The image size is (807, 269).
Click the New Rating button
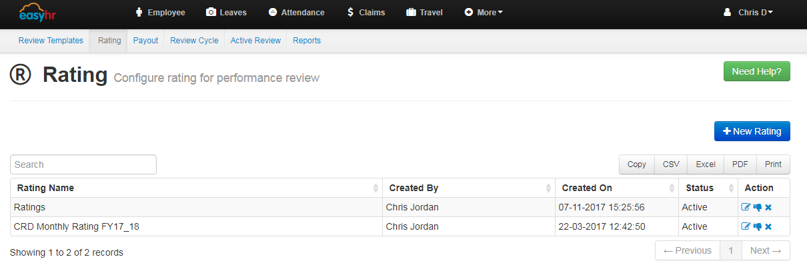[x=752, y=132]
